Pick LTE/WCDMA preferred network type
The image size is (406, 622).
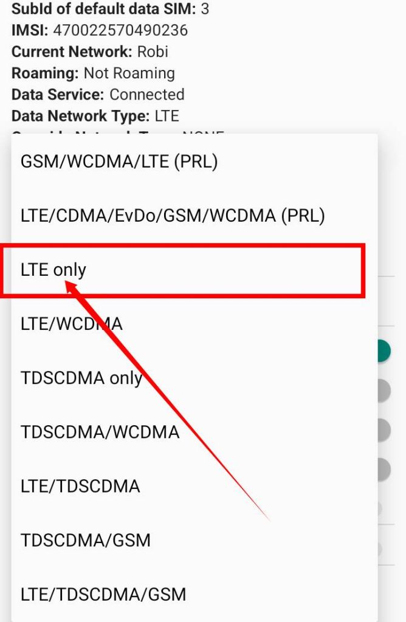click(72, 324)
